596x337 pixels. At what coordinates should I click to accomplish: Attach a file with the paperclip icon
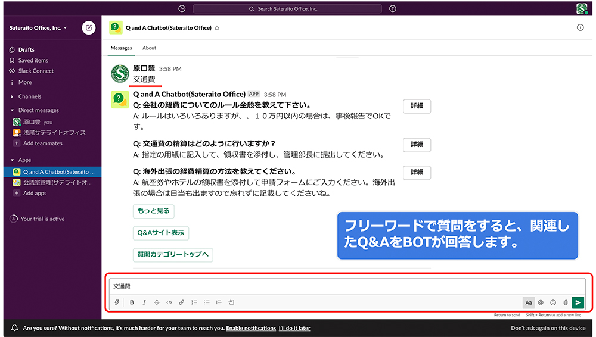[x=566, y=302]
